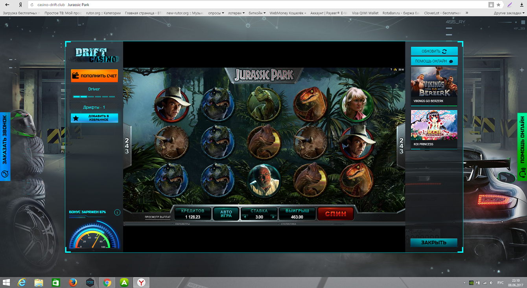Open Vikings Go Berzerk game thumbnail

coord(434,86)
